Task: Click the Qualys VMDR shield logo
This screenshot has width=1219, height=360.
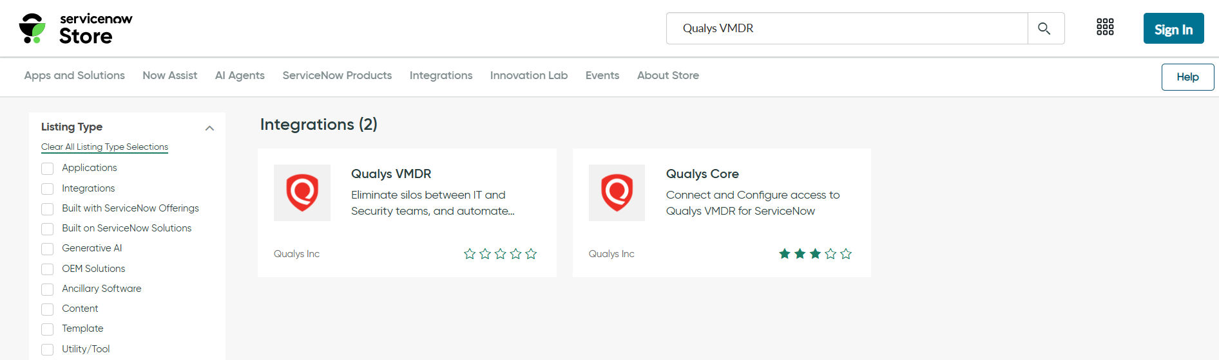Action: (302, 193)
